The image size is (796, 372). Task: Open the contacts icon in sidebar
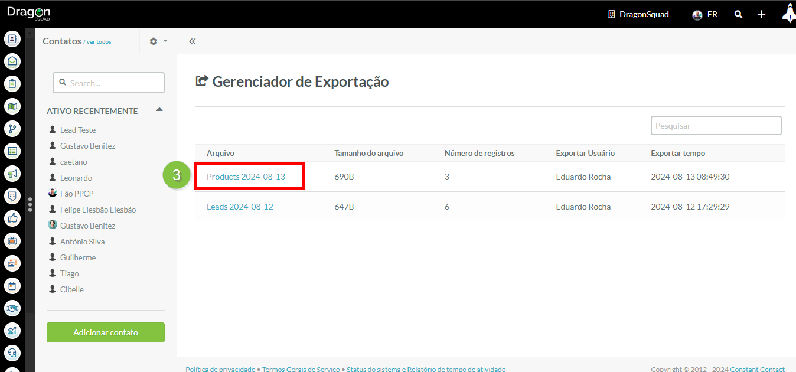[x=12, y=39]
